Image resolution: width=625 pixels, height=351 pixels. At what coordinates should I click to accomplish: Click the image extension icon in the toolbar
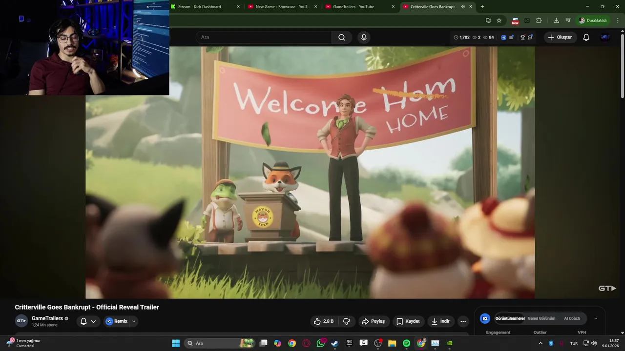click(527, 20)
